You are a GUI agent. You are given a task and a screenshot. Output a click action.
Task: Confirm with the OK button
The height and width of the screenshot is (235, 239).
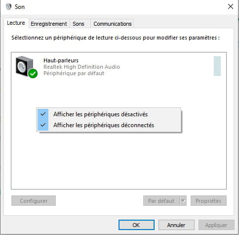136,225
